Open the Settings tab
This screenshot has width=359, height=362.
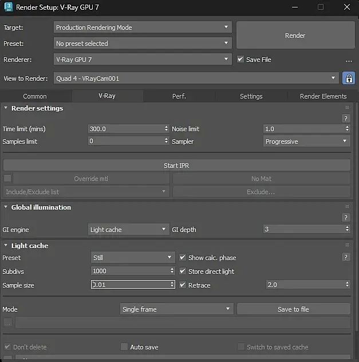point(251,96)
